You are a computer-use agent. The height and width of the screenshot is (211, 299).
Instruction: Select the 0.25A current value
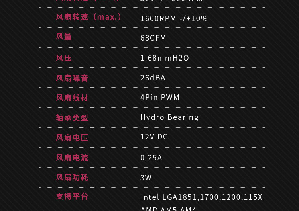151,158
